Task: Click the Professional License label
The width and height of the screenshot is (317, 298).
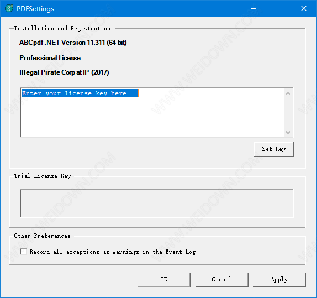Action: coord(50,58)
